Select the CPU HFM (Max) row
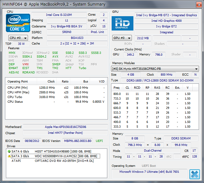204x183 pixels. tap(56, 92)
